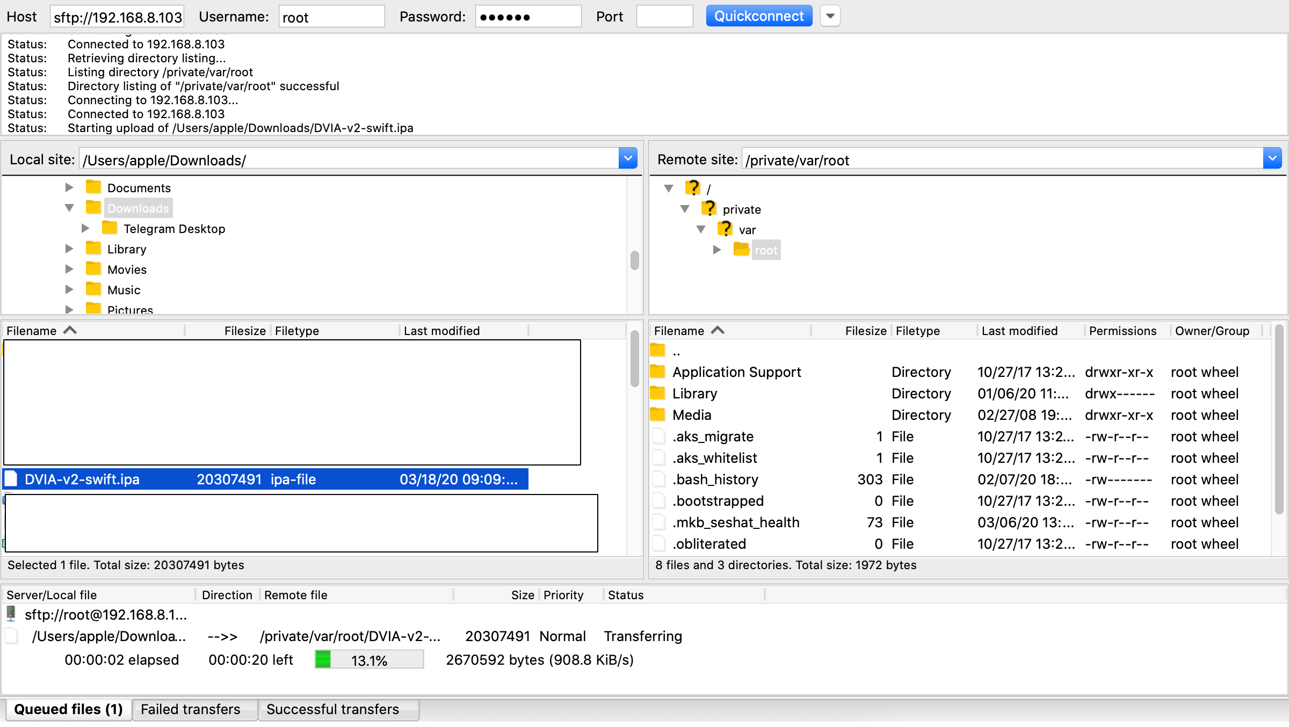Expand the remote root folder node
1289x727 pixels.
717,250
